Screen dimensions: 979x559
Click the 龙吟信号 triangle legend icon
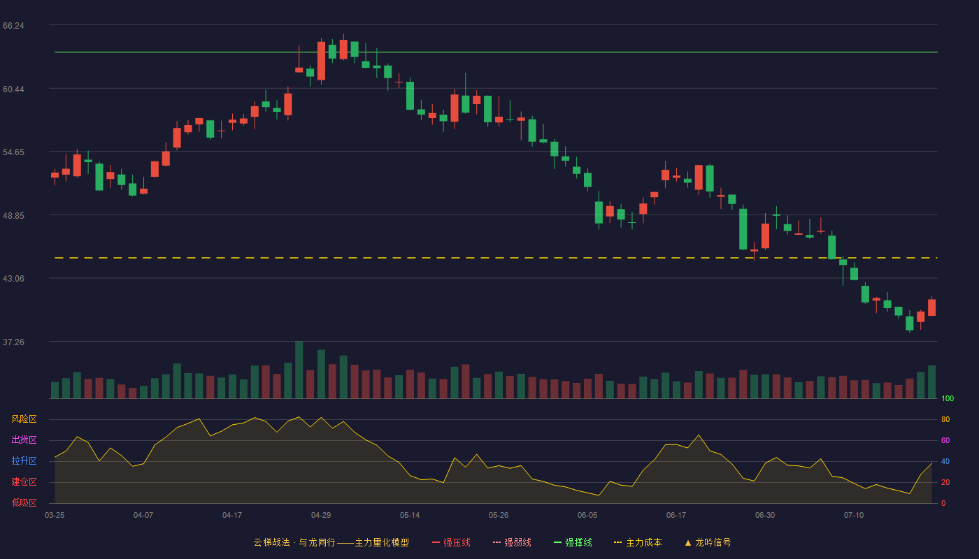688,542
